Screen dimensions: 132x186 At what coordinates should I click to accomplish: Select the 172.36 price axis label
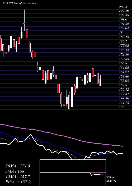(x=124, y=54)
